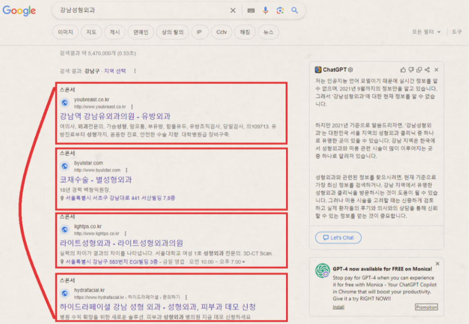Select the 이미지 filter chip
469x324 pixels.
tap(66, 32)
